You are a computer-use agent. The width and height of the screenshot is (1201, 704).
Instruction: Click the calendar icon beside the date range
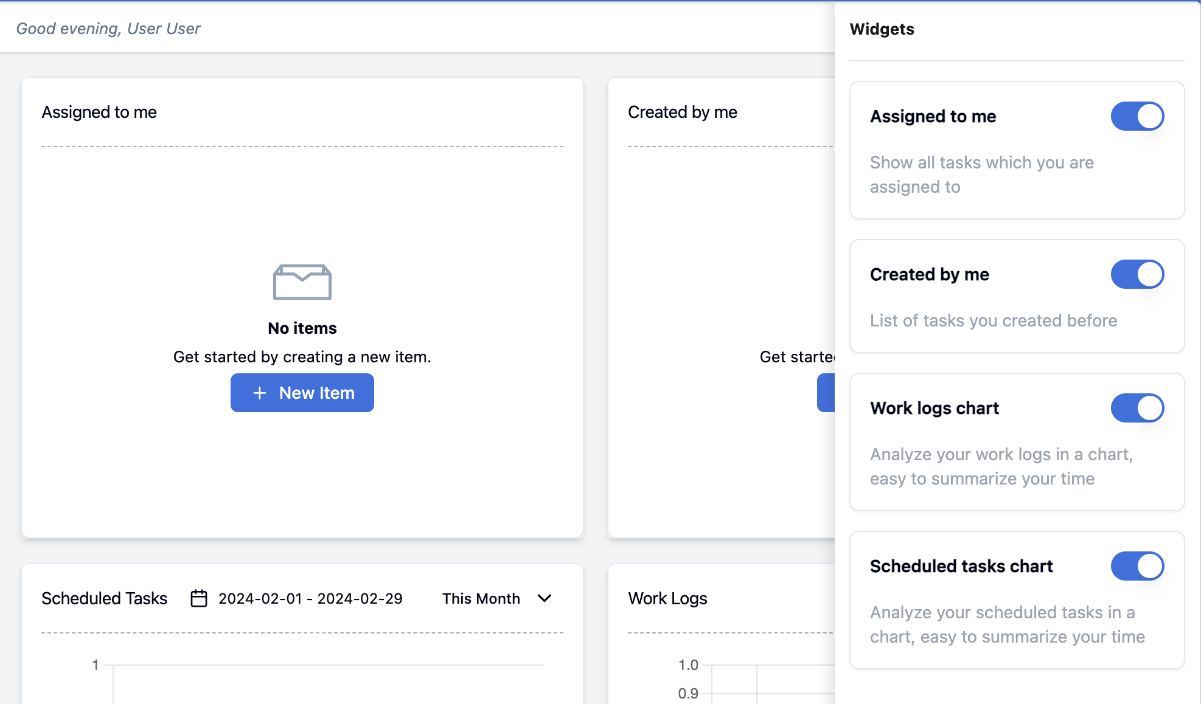coord(199,598)
